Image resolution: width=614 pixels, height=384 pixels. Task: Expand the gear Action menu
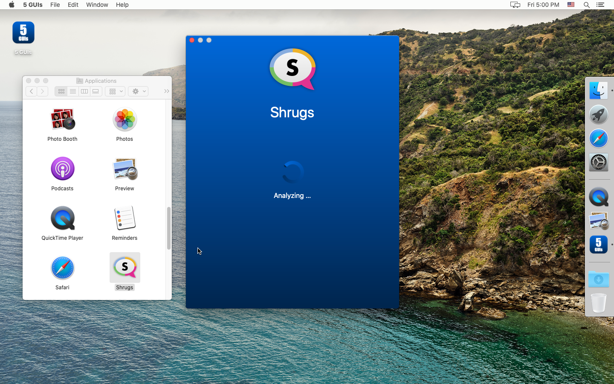coord(138,91)
